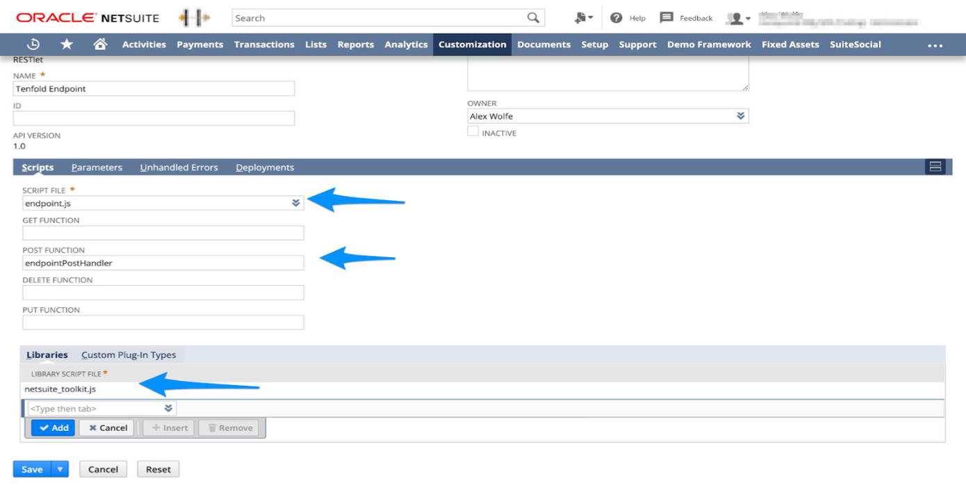Click the bottom Cancel button beside Save

pos(103,469)
